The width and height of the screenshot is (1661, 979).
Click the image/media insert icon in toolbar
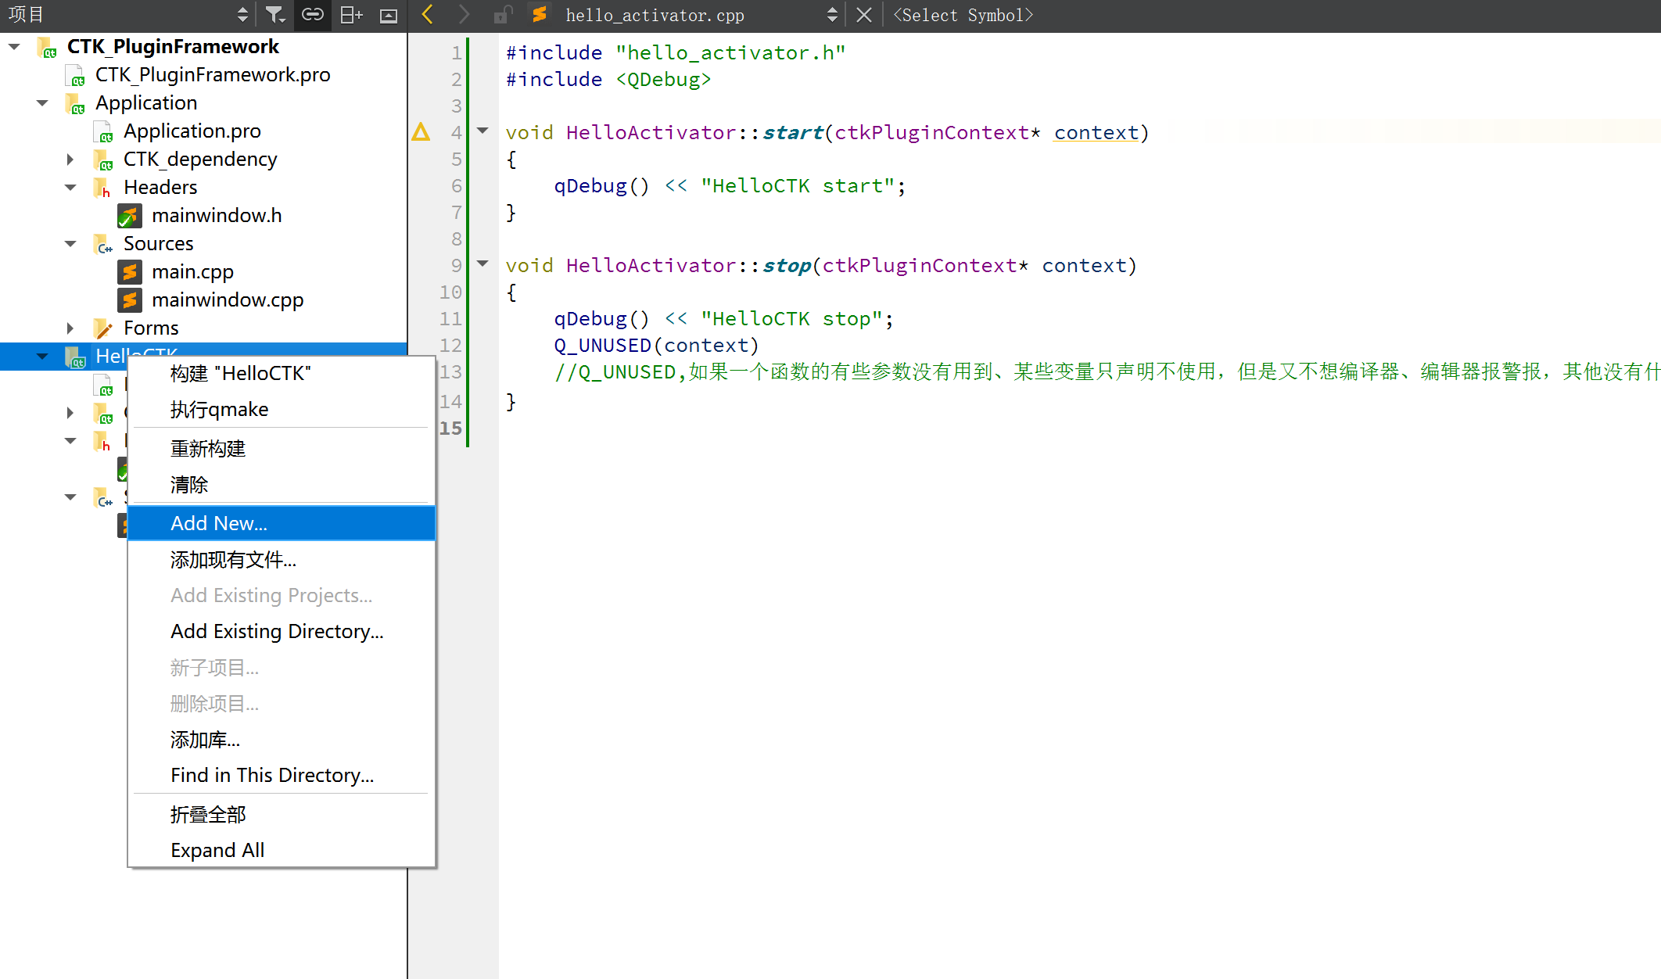[x=388, y=15]
